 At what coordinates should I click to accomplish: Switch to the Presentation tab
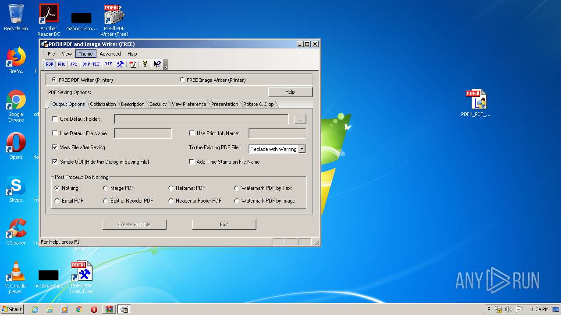pyautogui.click(x=224, y=104)
